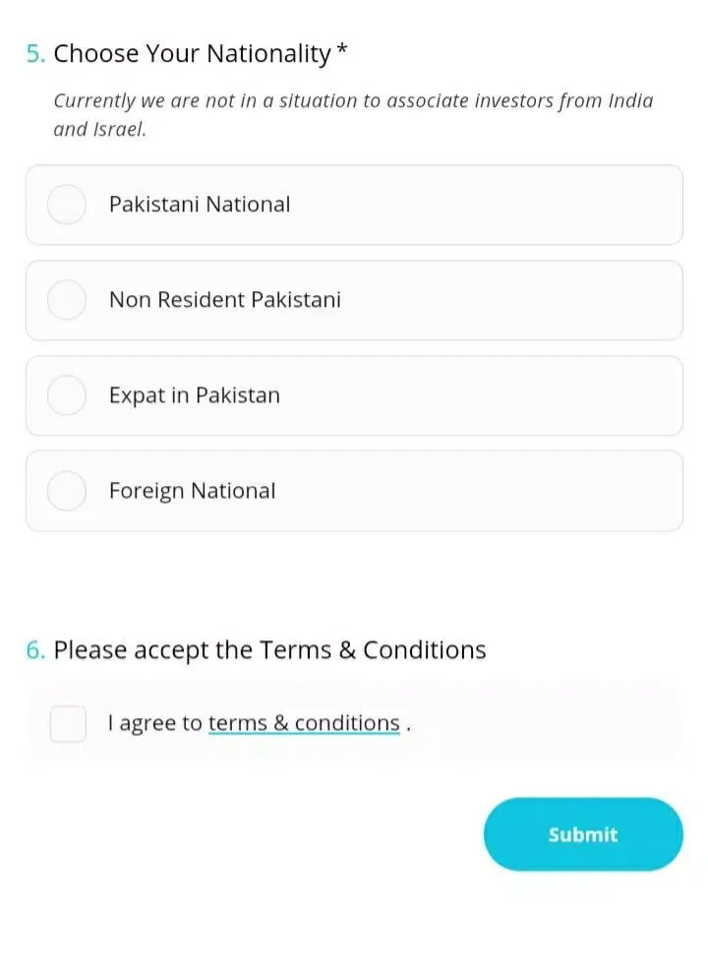The image size is (708, 972).
Task: Click the "Non Resident Pakistani" option label
Action: (225, 300)
